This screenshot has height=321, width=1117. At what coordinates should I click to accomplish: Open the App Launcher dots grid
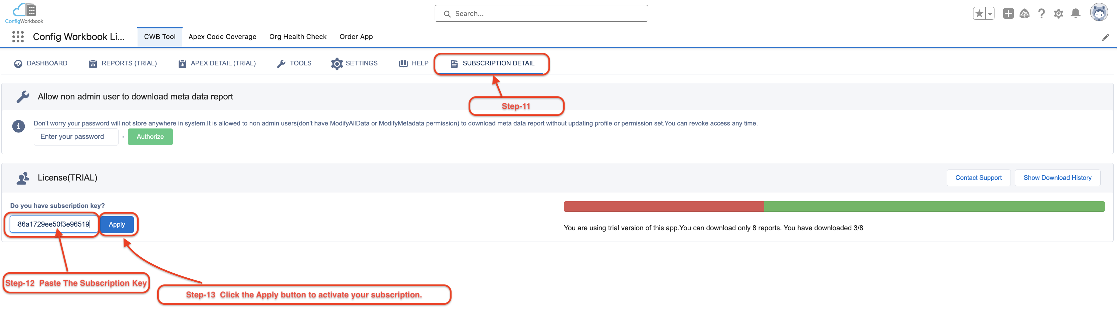18,37
